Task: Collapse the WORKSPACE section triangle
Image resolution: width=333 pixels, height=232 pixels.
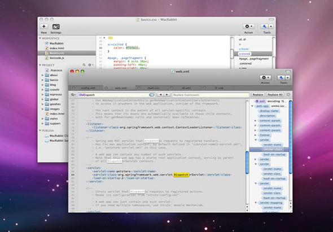Action: (40, 38)
